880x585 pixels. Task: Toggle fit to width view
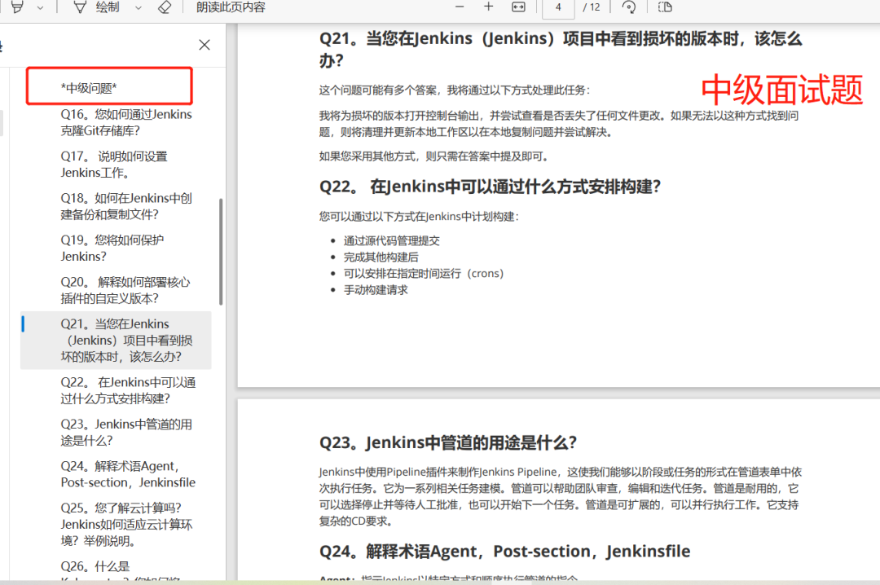tap(518, 7)
